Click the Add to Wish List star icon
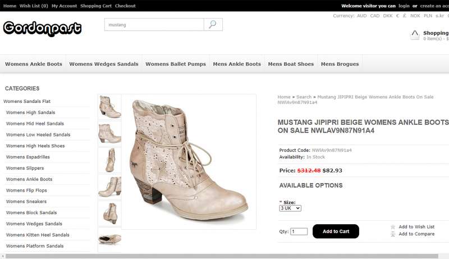The height and width of the screenshot is (259, 449). coord(393,227)
